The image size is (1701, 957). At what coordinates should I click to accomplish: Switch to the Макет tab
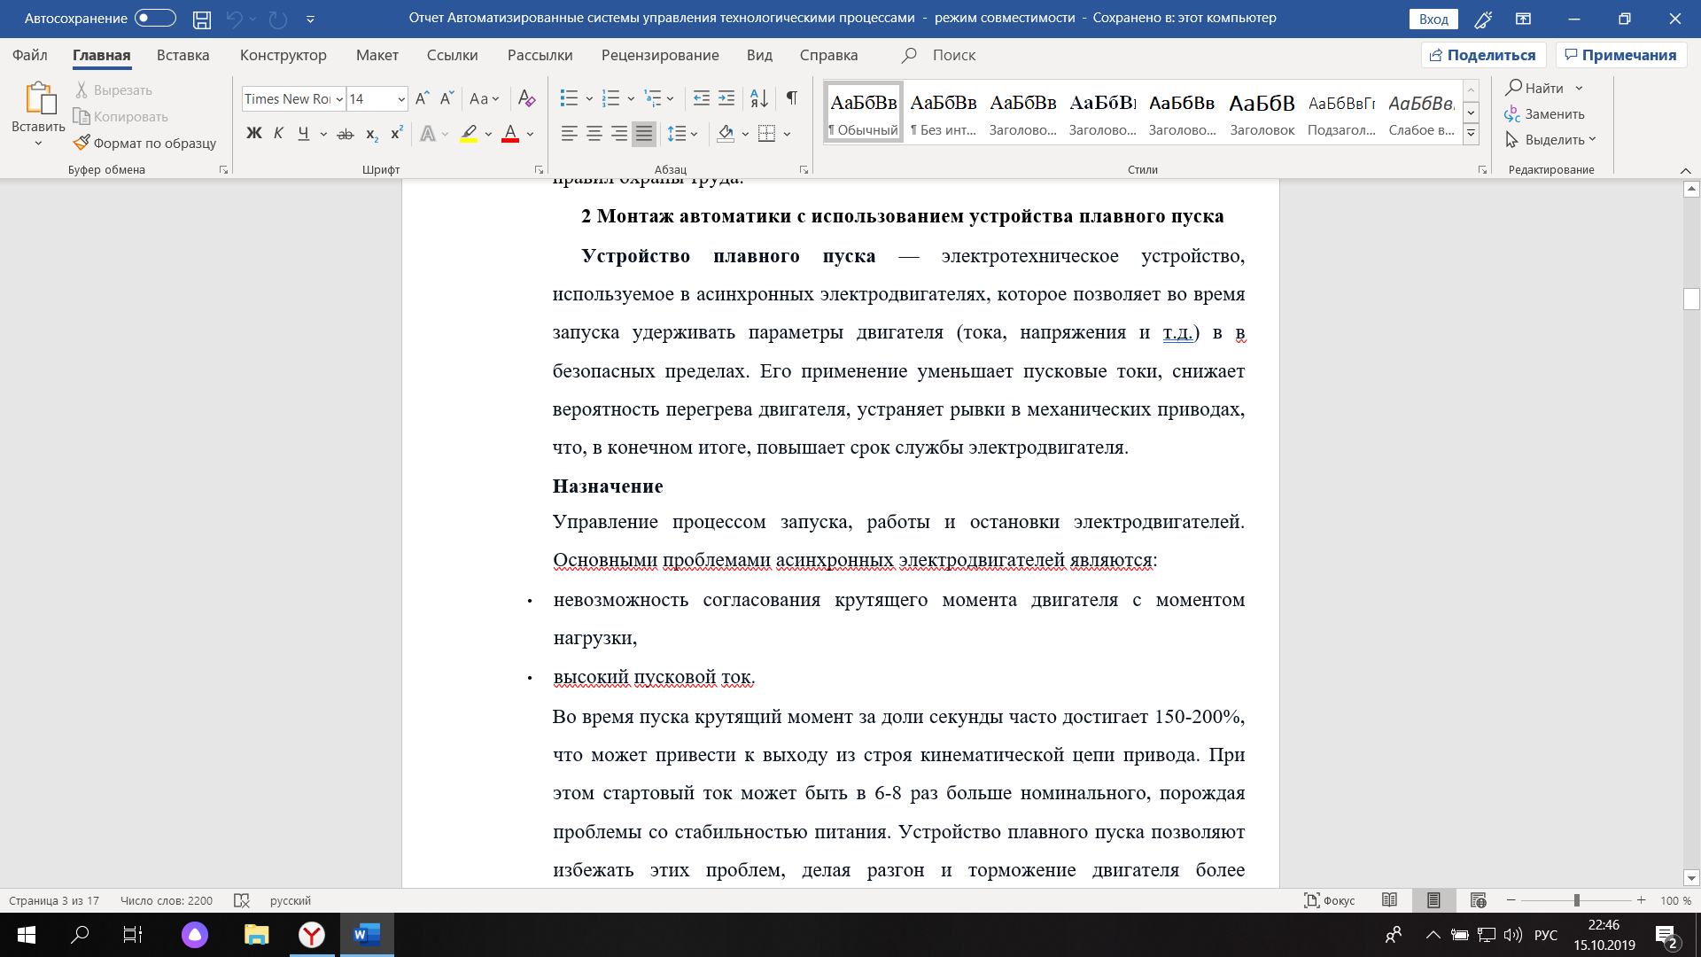click(377, 55)
